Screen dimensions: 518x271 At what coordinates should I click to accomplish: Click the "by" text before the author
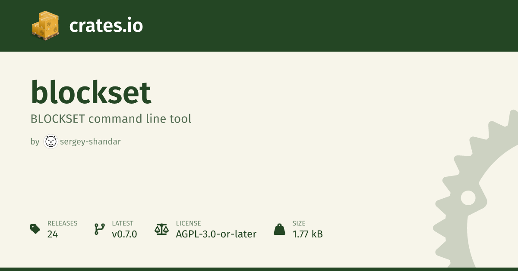click(35, 142)
